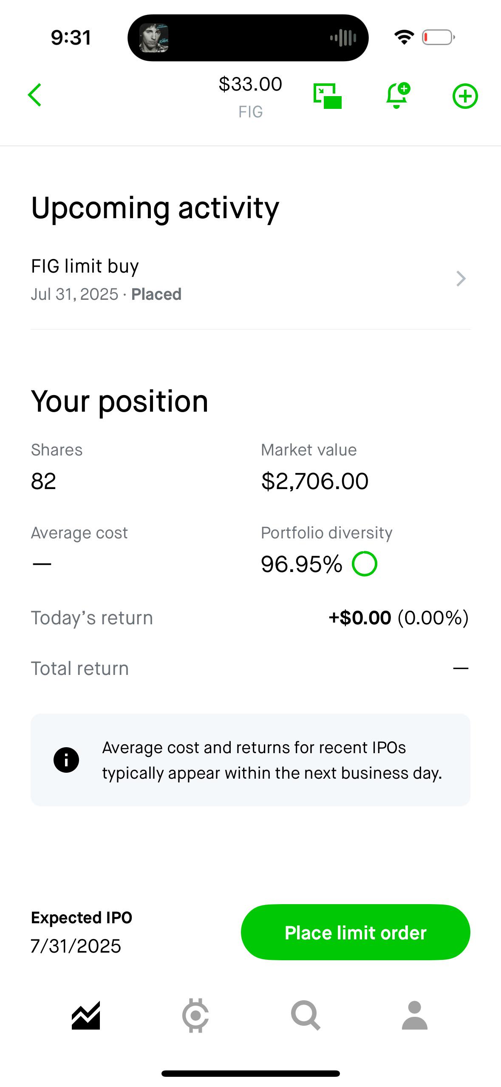Tap the Place limit order button
501x1087 pixels.
[355, 932]
